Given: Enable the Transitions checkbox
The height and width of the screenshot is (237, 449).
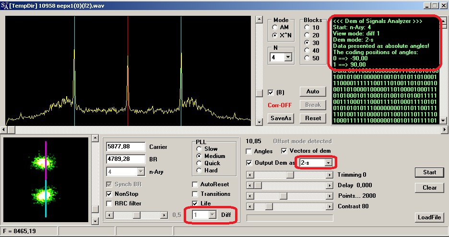Looking at the screenshot, I should [195, 194].
